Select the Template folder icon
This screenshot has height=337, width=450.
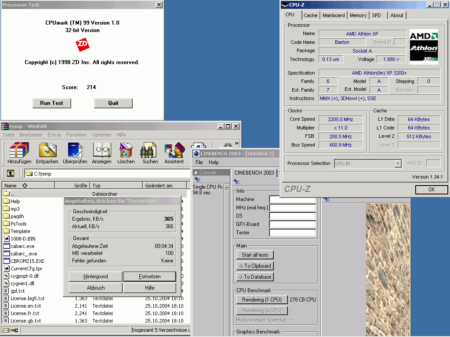pos(6,231)
